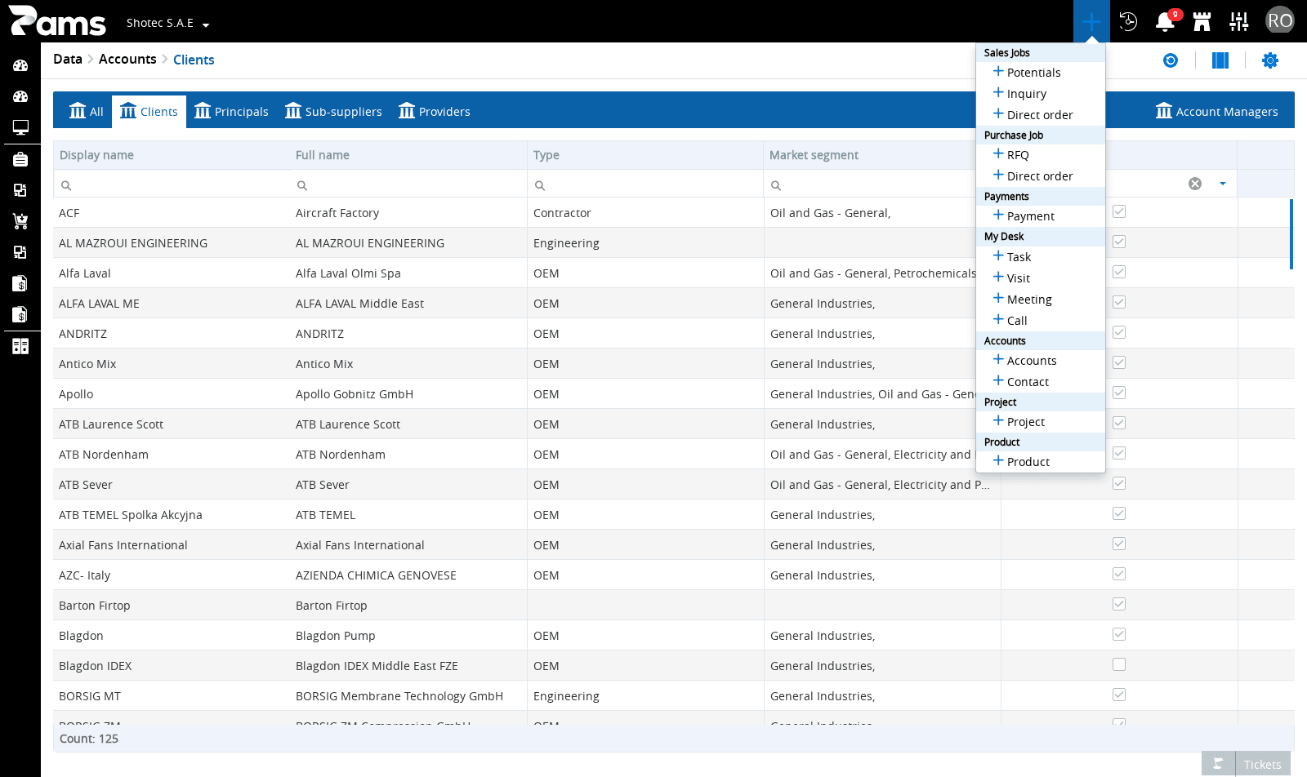Check the unchecked box in Blagdon IDEX row
1307x777 pixels.
pyautogui.click(x=1119, y=664)
